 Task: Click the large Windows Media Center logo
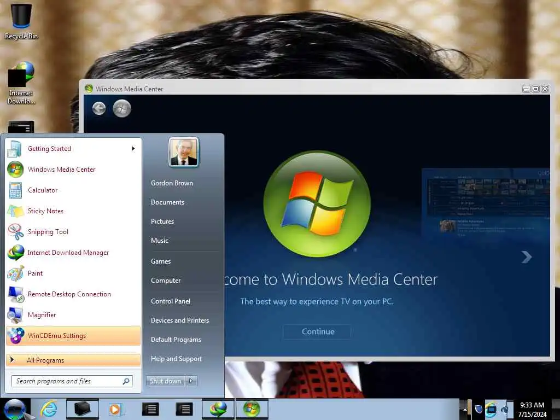[317, 203]
